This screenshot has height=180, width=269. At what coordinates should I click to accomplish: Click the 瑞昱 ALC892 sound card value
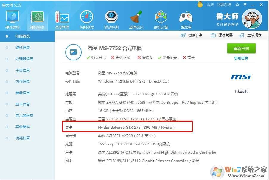point(157,153)
